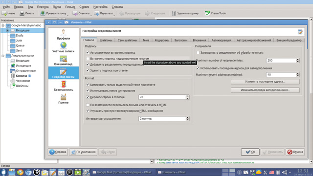
Task: Click the Новое message toolbar icon
Action: coord(4,13)
